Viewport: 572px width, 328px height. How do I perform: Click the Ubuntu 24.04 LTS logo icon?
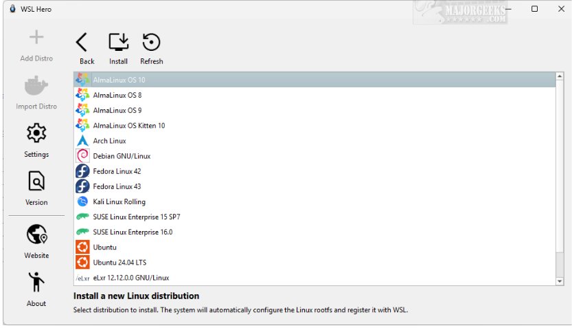pos(82,262)
